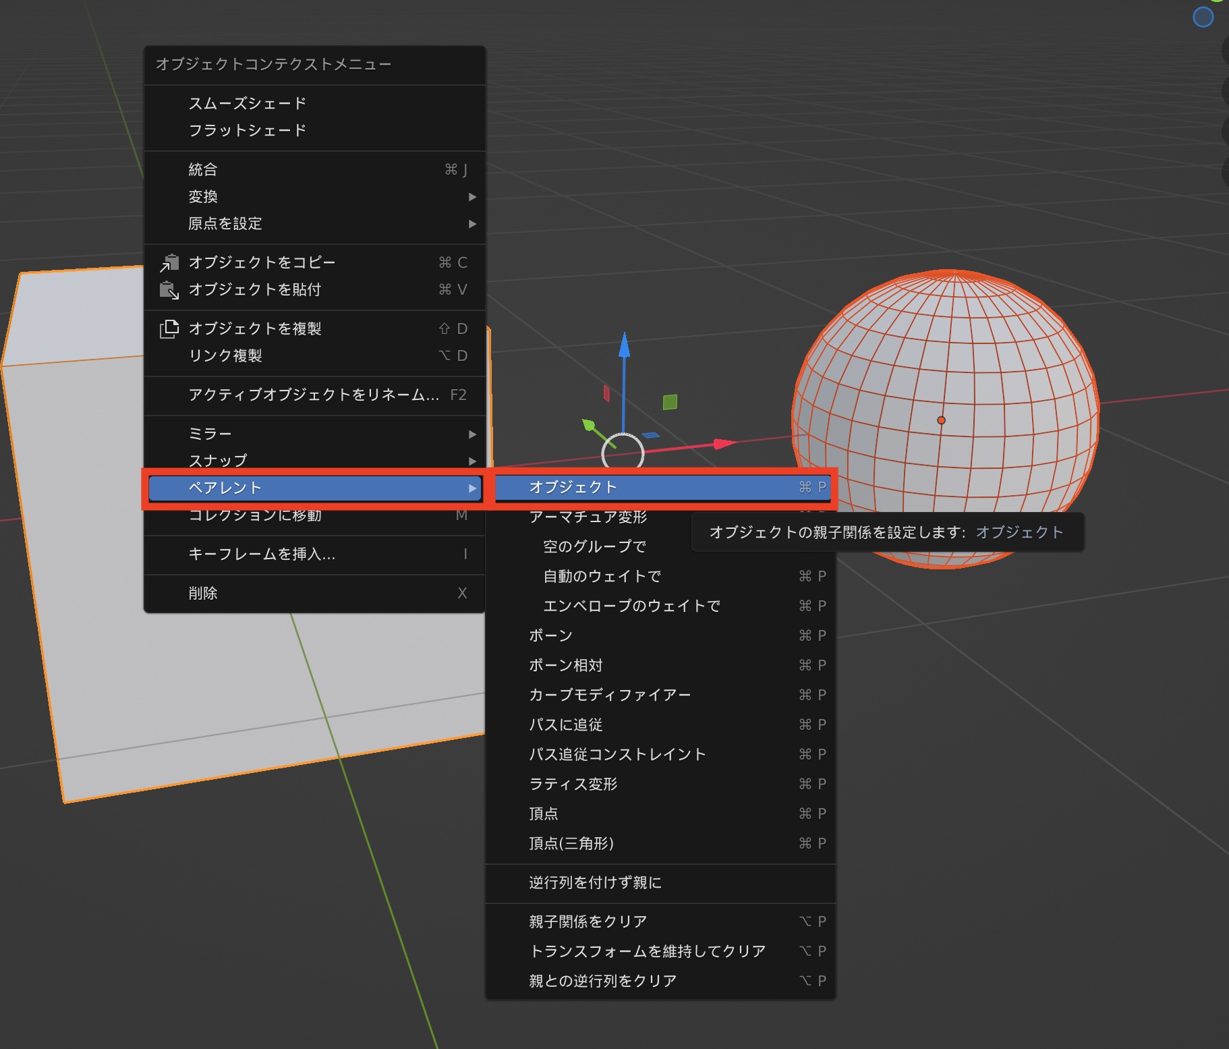Screen dimensions: 1229x1049
Task: Click the green square plane handle on gizmo
Action: (x=670, y=402)
